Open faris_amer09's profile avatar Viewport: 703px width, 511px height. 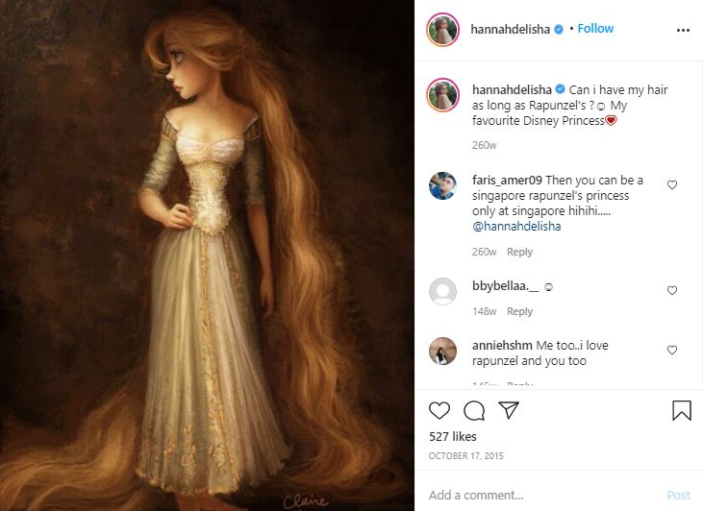(442, 185)
